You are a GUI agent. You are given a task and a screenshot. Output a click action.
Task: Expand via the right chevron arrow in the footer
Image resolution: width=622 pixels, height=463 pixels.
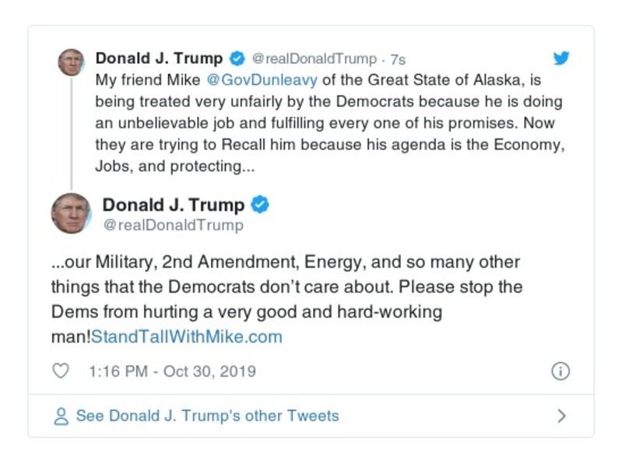click(561, 416)
